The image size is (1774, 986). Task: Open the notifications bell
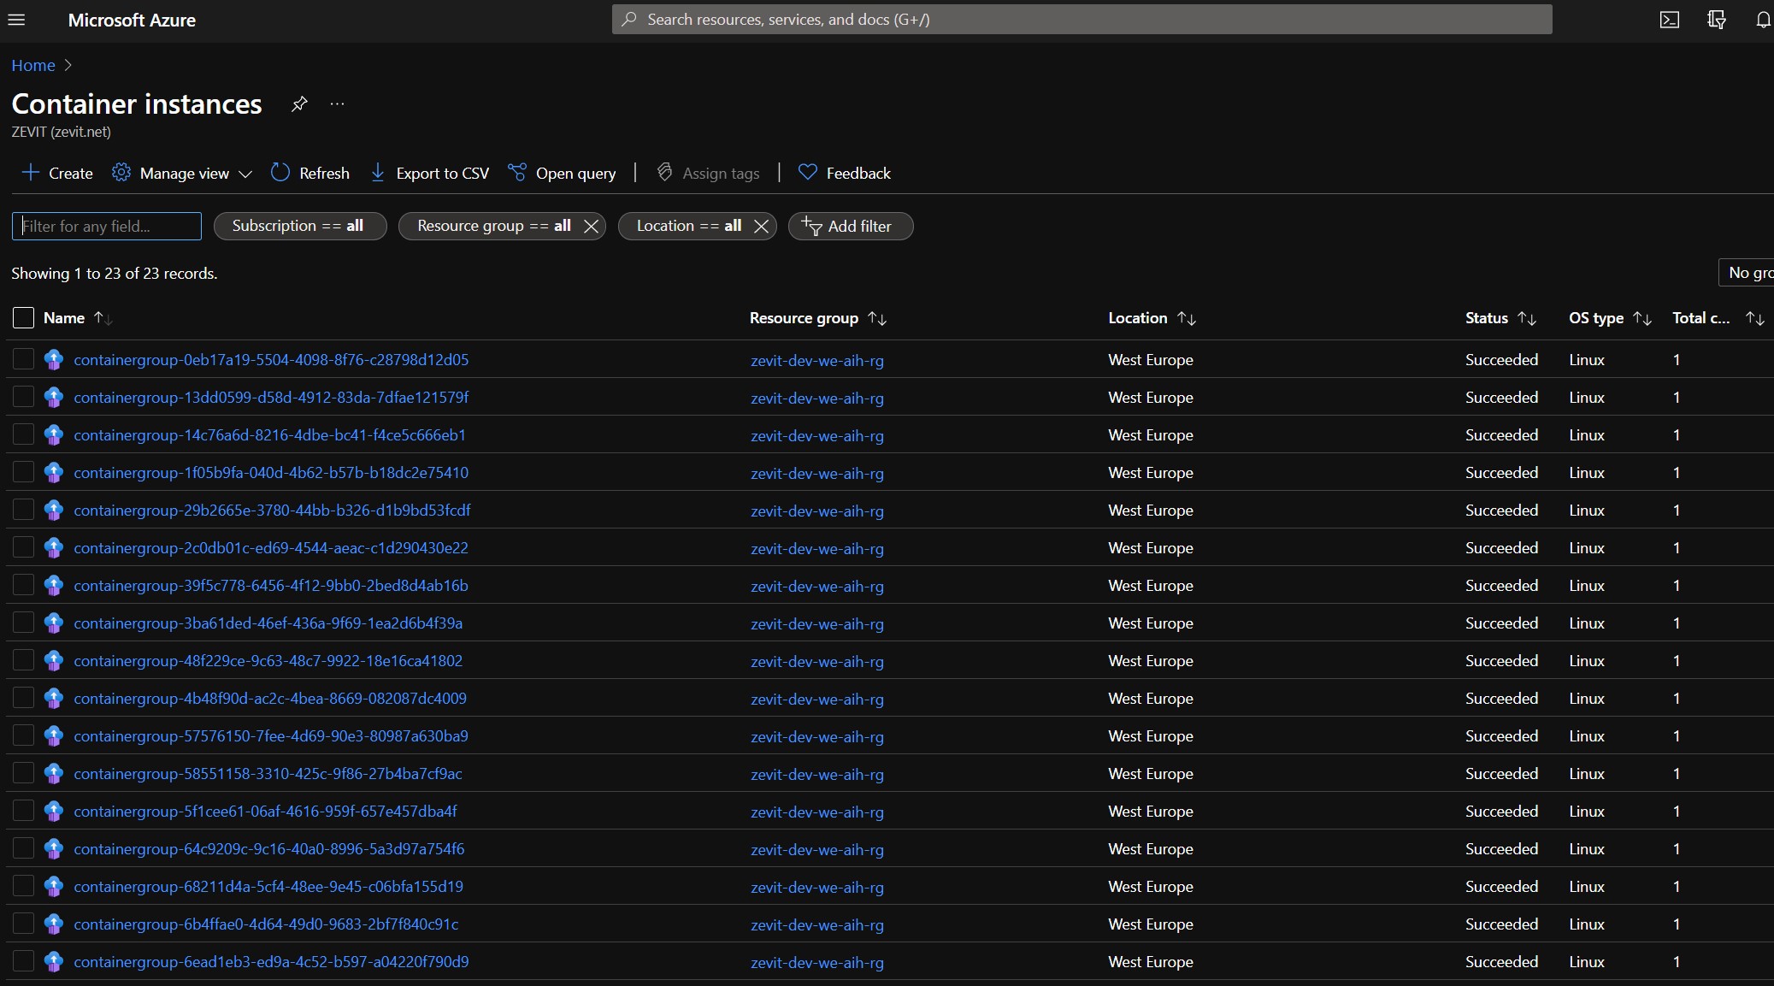1763,20
